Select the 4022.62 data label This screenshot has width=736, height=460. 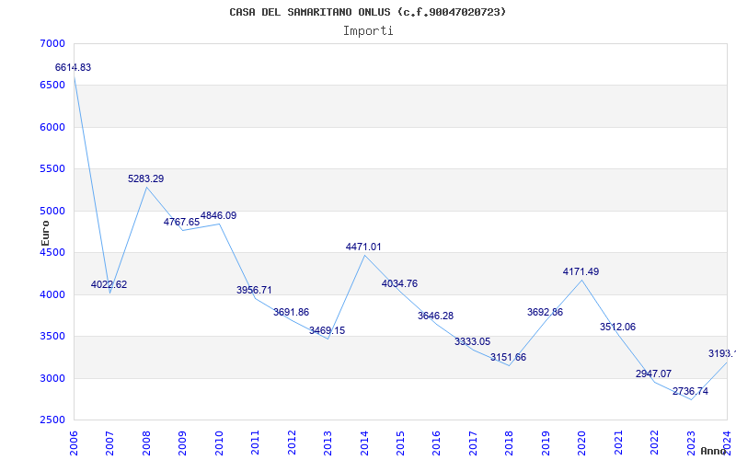[109, 285]
